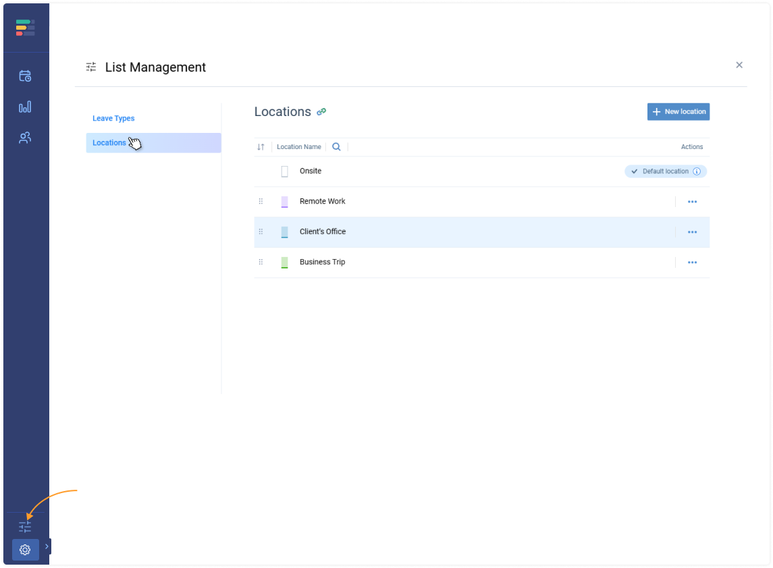Close the List Management panel
The image size is (773, 568).
click(x=739, y=65)
